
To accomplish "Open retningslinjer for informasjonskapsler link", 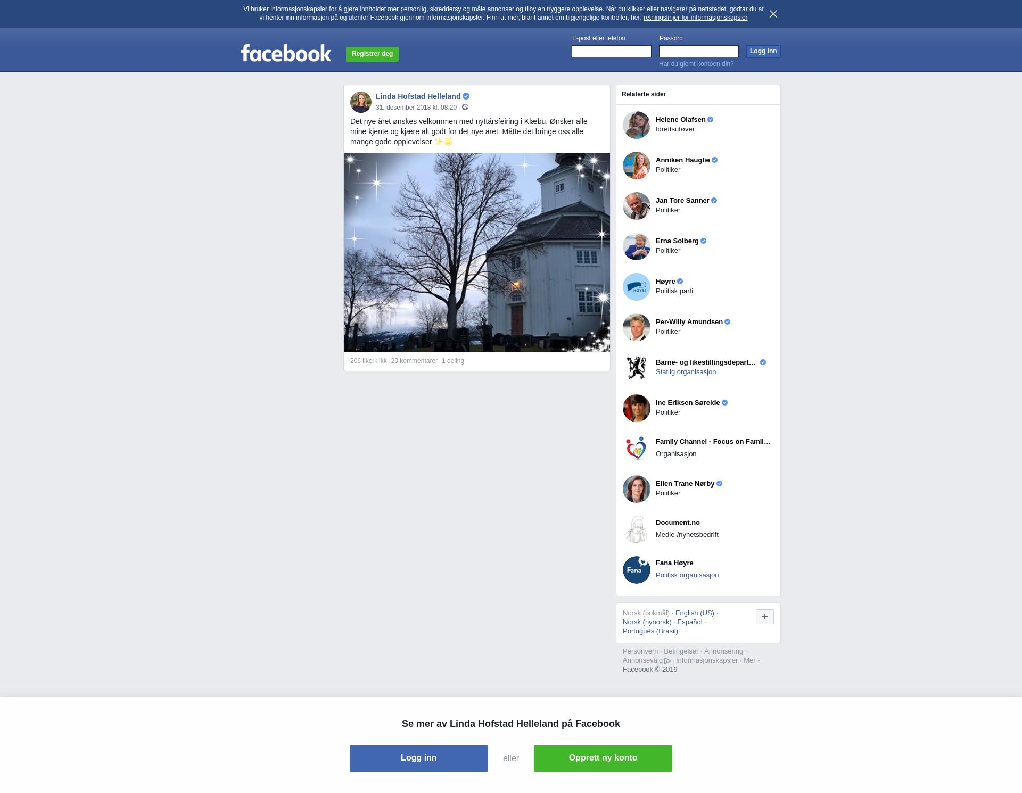I will [695, 18].
